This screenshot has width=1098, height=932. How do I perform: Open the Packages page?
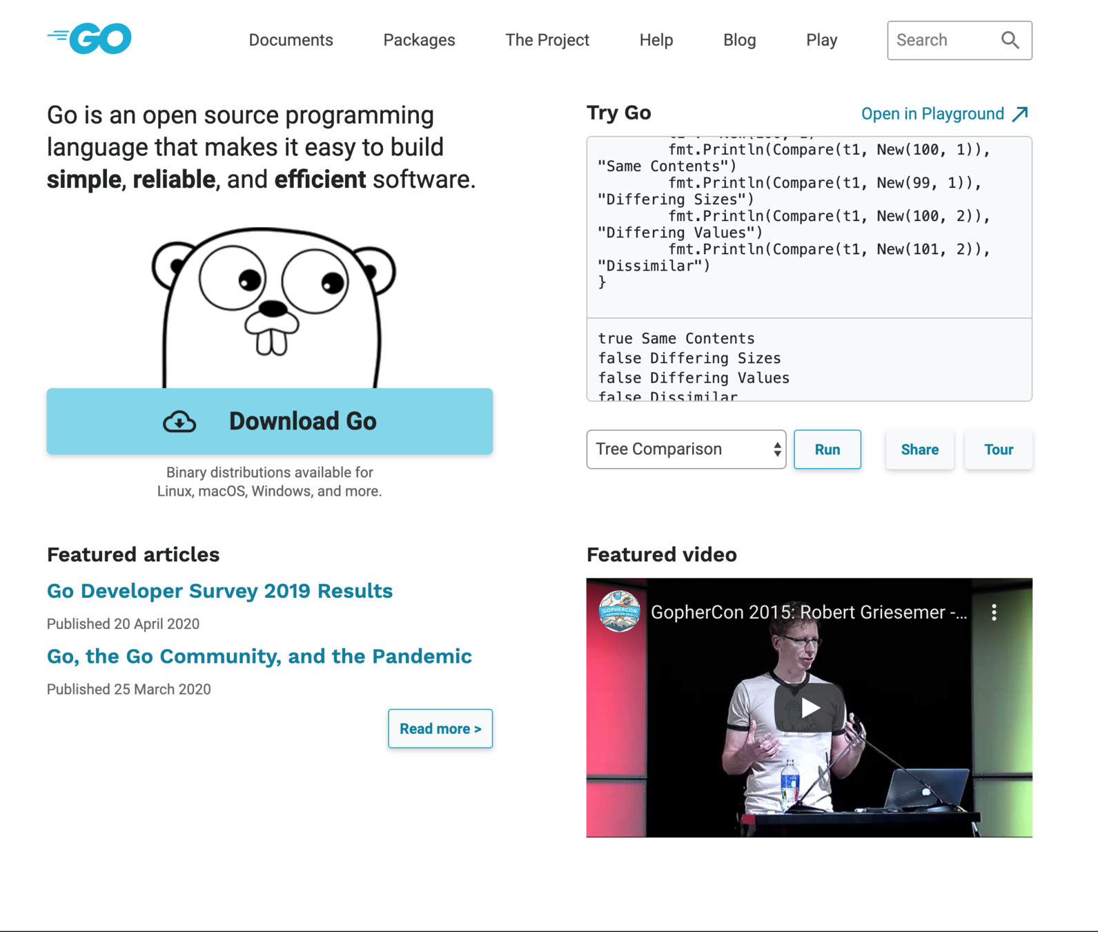(x=419, y=40)
